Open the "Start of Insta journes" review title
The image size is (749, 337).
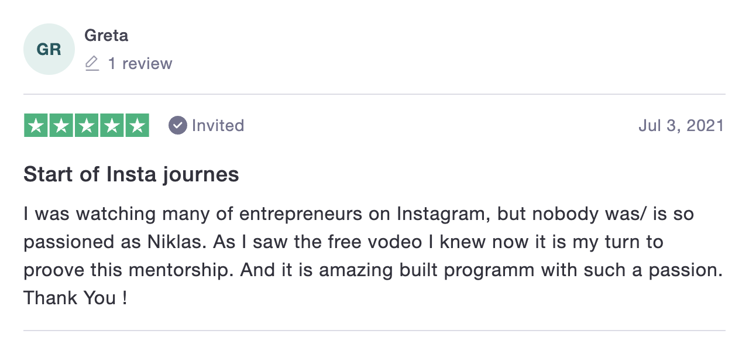pyautogui.click(x=131, y=174)
